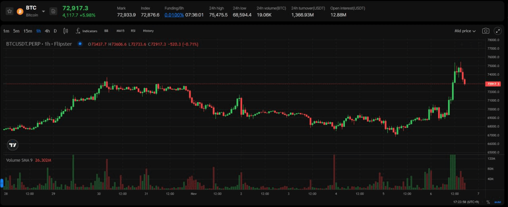Click the orange Bitcoin coin logo

tap(20, 11)
